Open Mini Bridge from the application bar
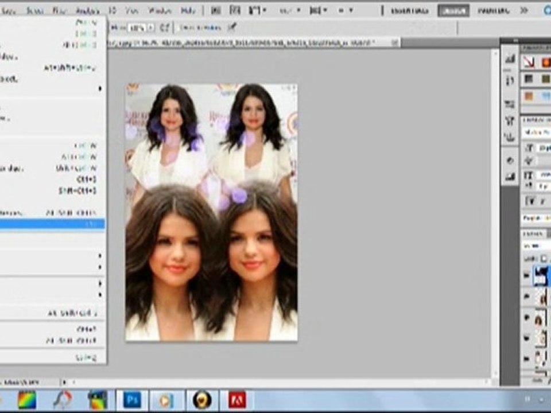This screenshot has width=551, height=413. point(235,10)
